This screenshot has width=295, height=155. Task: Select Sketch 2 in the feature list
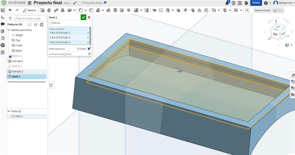[x=17, y=66]
